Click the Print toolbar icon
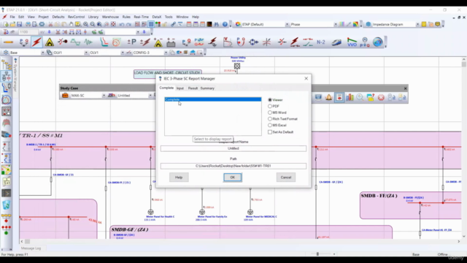The image size is (467, 263). 28,24
